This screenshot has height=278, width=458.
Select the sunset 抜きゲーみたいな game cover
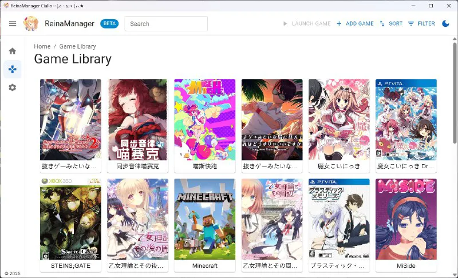coord(272,120)
